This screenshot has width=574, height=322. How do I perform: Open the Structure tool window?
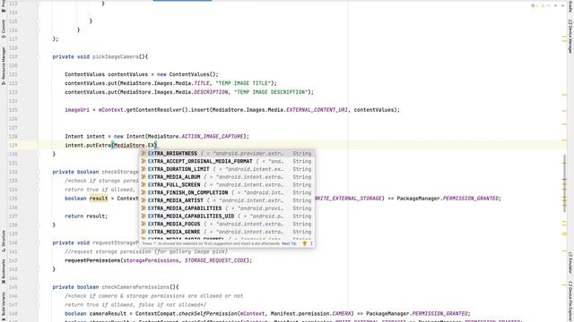(x=4, y=241)
